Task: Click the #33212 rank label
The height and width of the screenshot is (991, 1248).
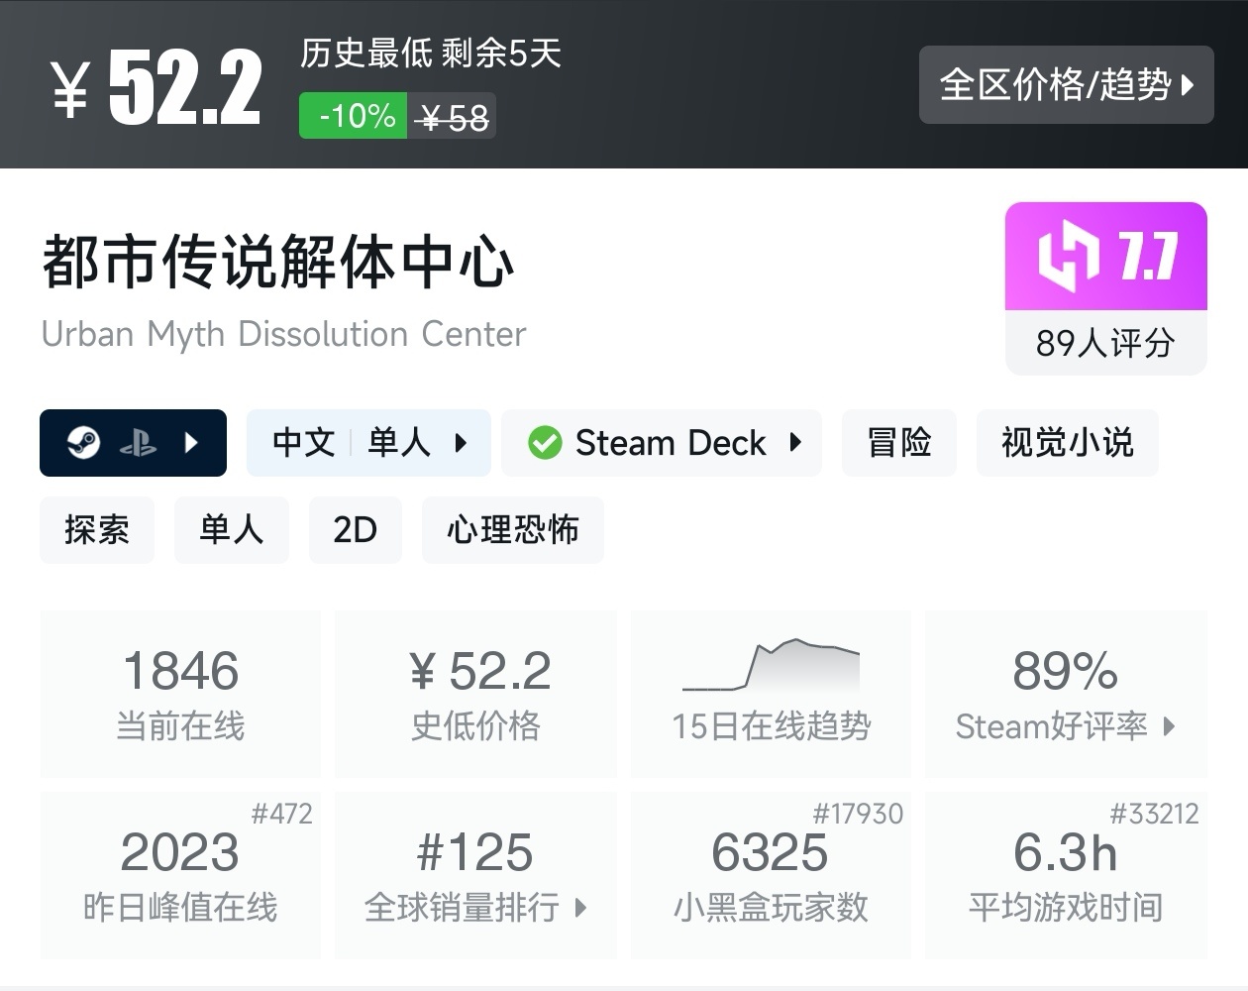Action: [1154, 814]
